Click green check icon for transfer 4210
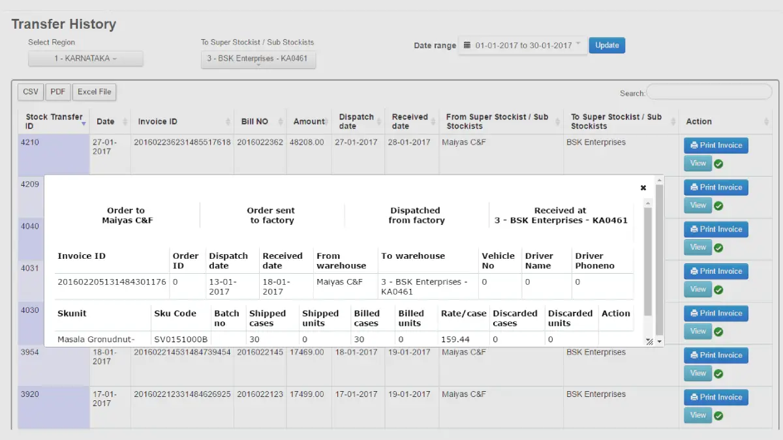Screen dimensions: 783x440 pyautogui.click(x=718, y=164)
